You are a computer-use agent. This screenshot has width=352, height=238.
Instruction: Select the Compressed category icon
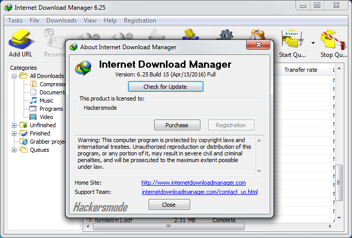click(33, 84)
